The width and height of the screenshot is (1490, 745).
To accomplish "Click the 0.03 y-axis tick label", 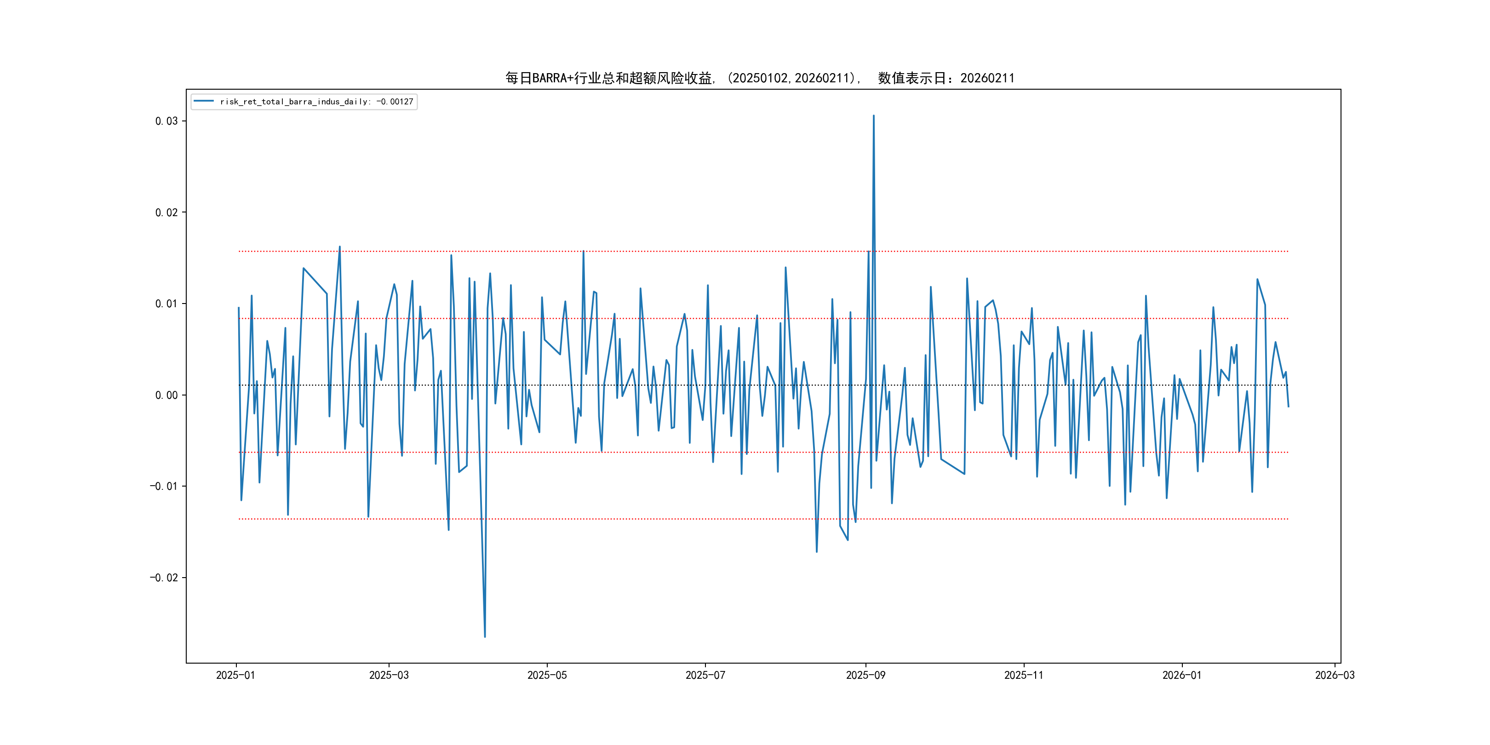I will click(166, 121).
